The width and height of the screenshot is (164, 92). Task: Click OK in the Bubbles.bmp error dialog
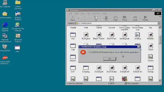pyautogui.click(x=109, y=59)
